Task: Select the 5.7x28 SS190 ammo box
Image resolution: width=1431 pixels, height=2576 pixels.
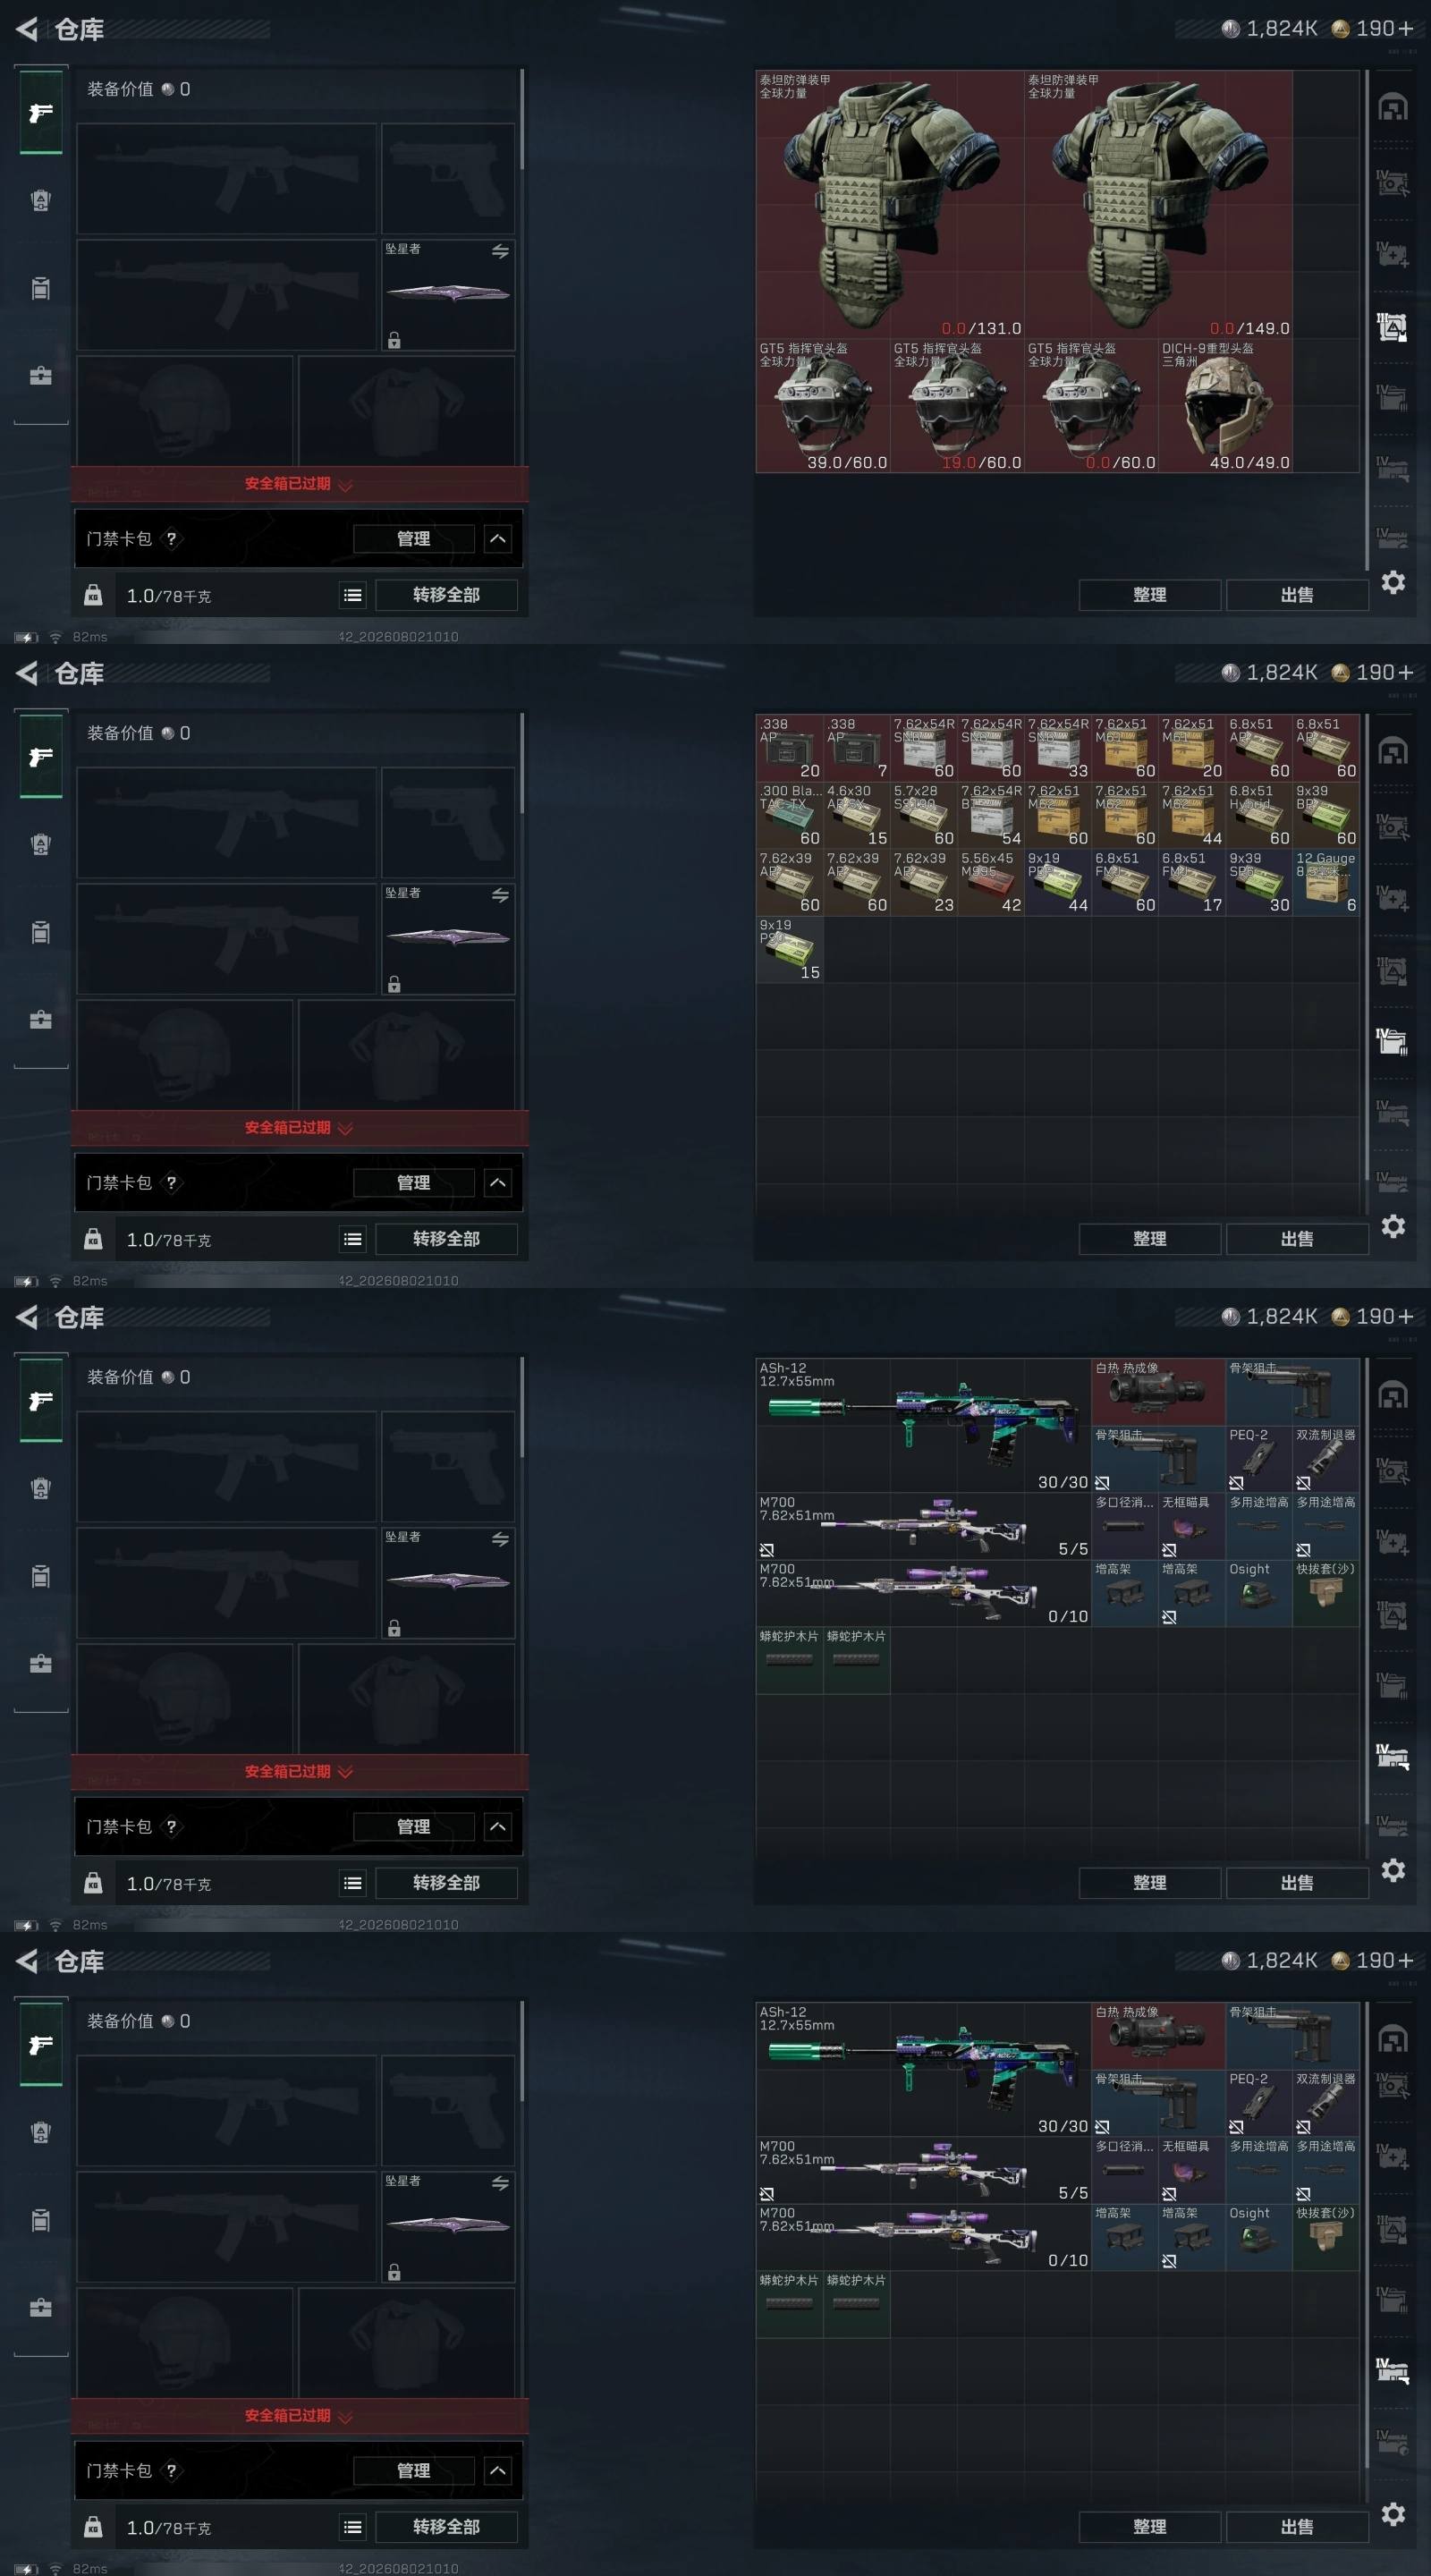Action: click(924, 815)
